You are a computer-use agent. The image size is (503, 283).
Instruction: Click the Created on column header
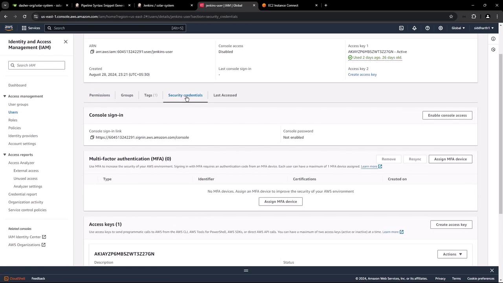[397, 179]
